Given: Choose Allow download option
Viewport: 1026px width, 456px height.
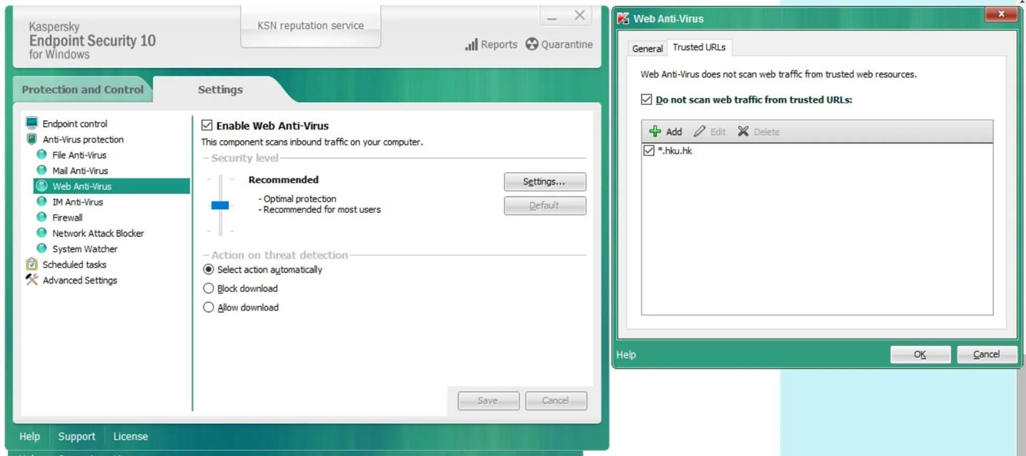Looking at the screenshot, I should (208, 307).
